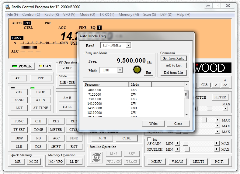
Task: Click Sub AF GAIN decrease arrow
Action: coord(177,143)
